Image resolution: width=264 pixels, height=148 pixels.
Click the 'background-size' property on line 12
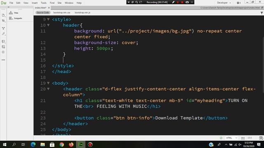95,43
